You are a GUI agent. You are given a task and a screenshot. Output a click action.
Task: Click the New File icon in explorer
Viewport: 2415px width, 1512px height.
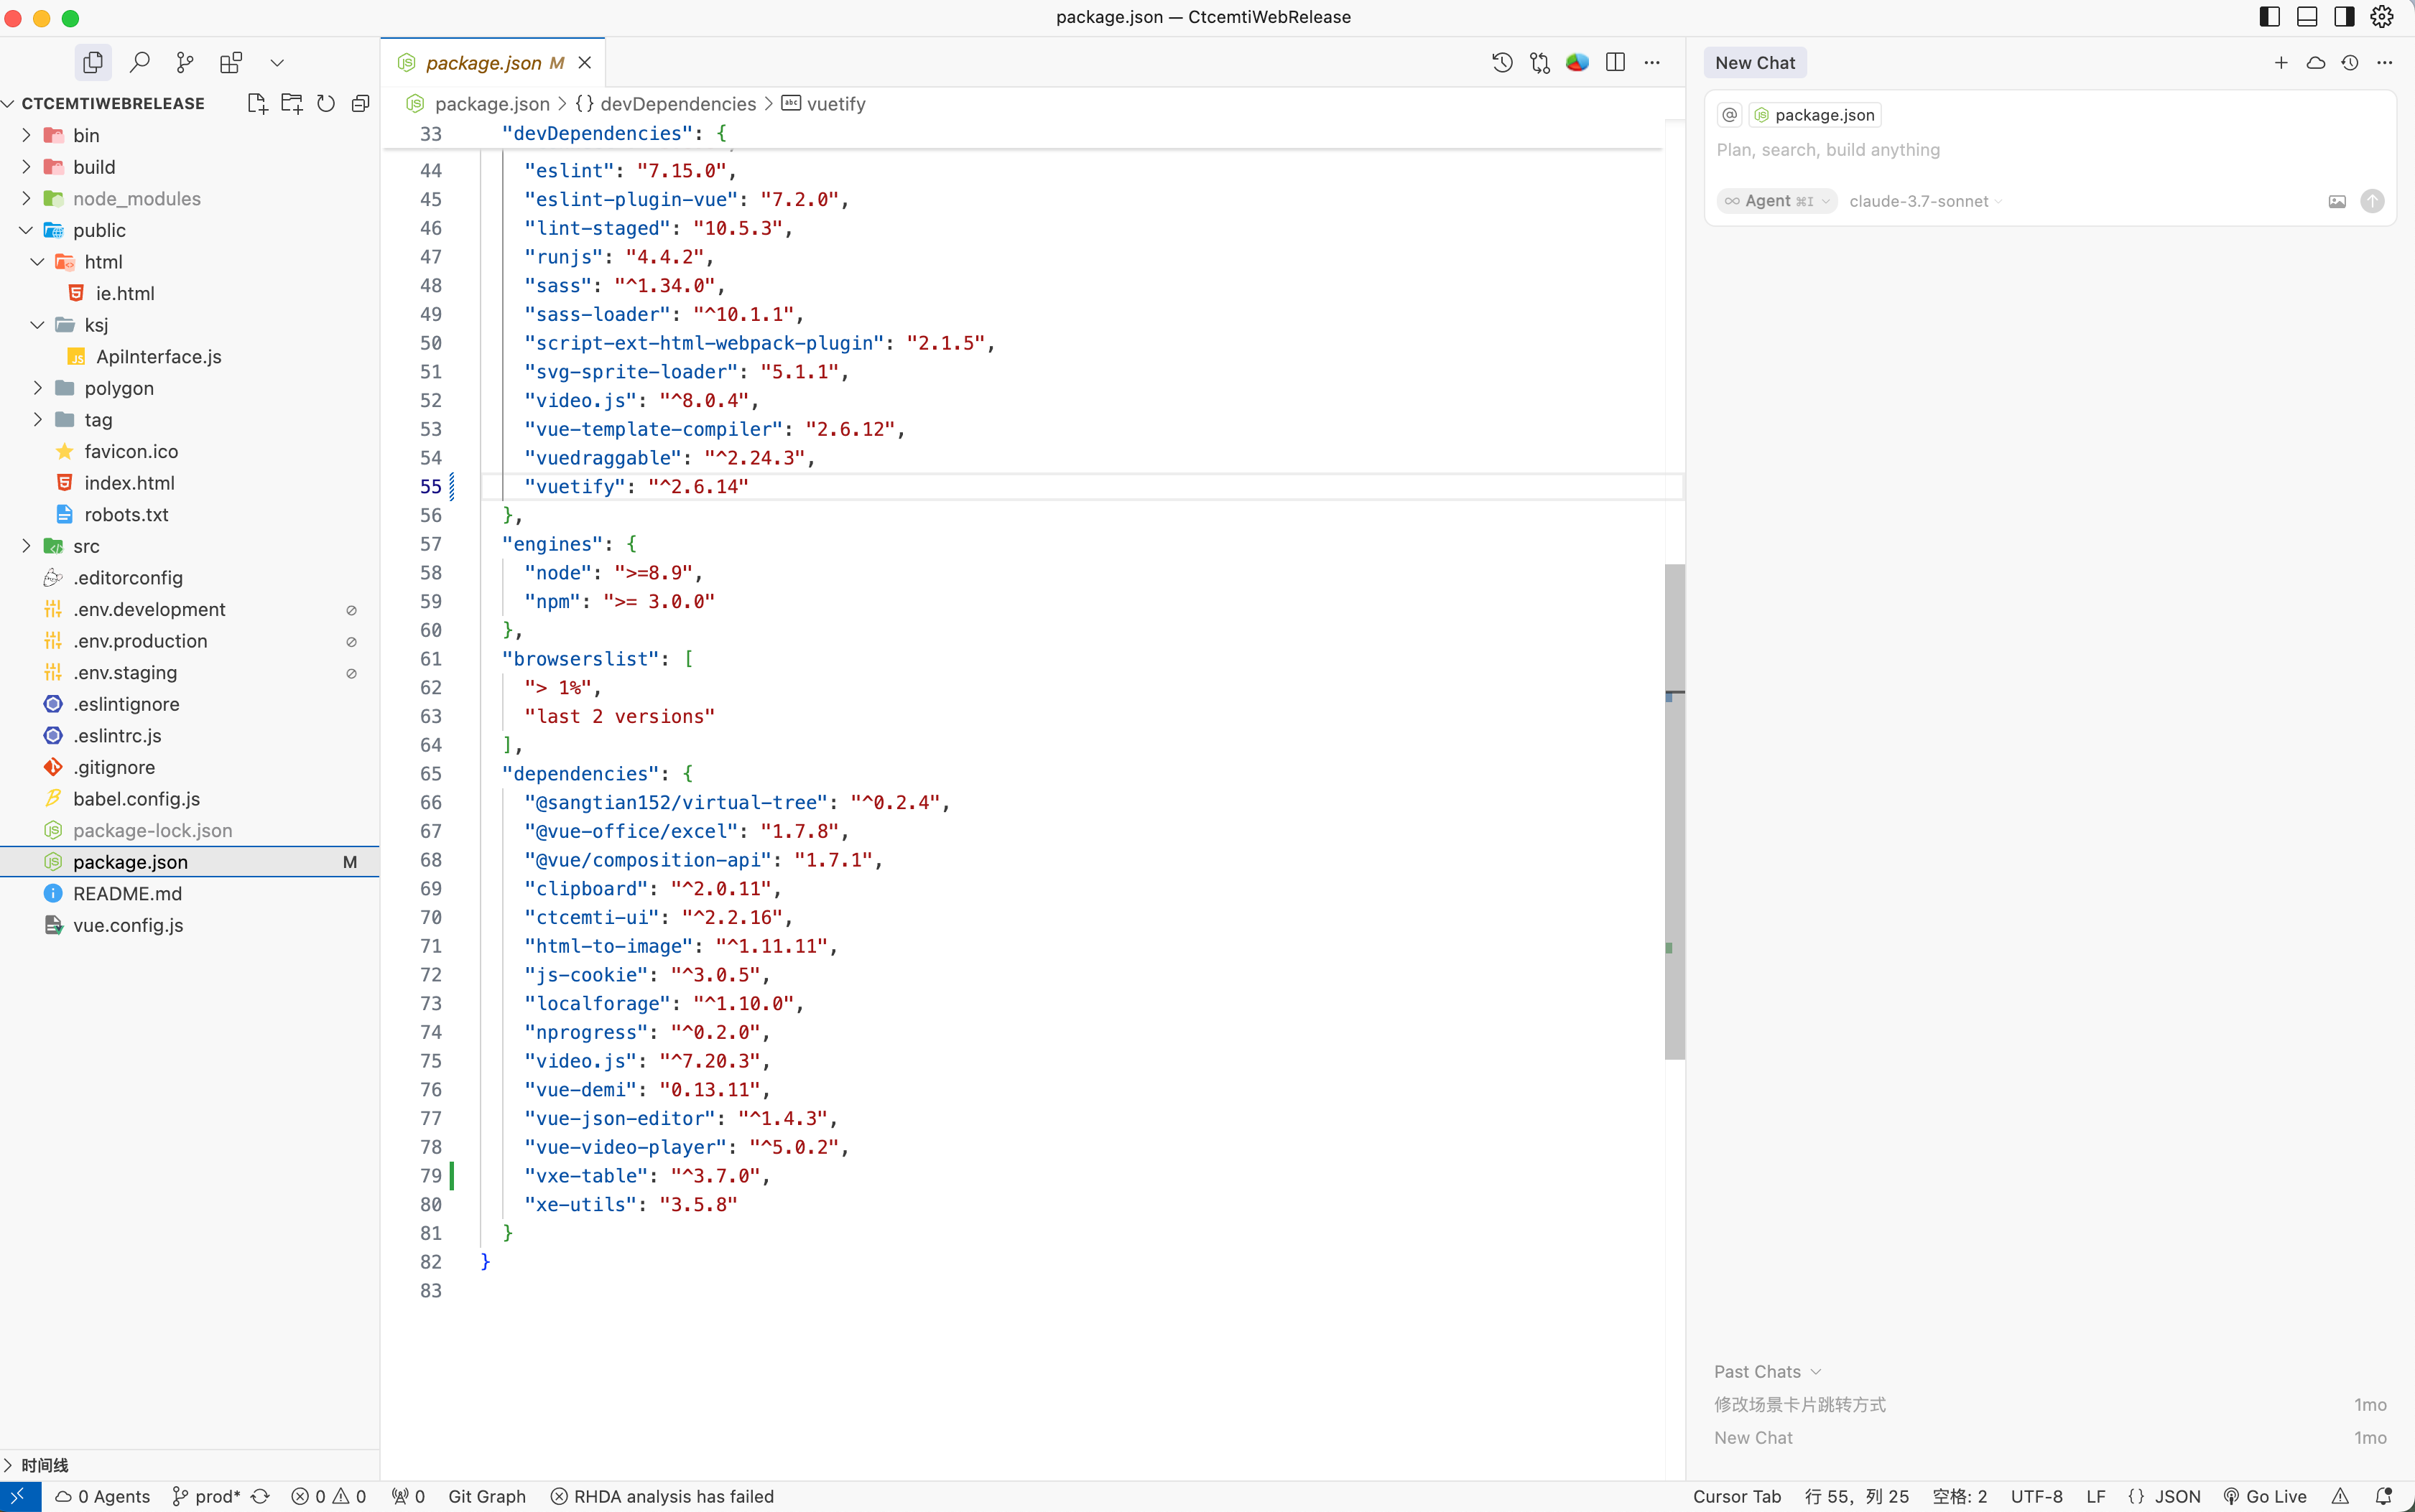(x=257, y=103)
